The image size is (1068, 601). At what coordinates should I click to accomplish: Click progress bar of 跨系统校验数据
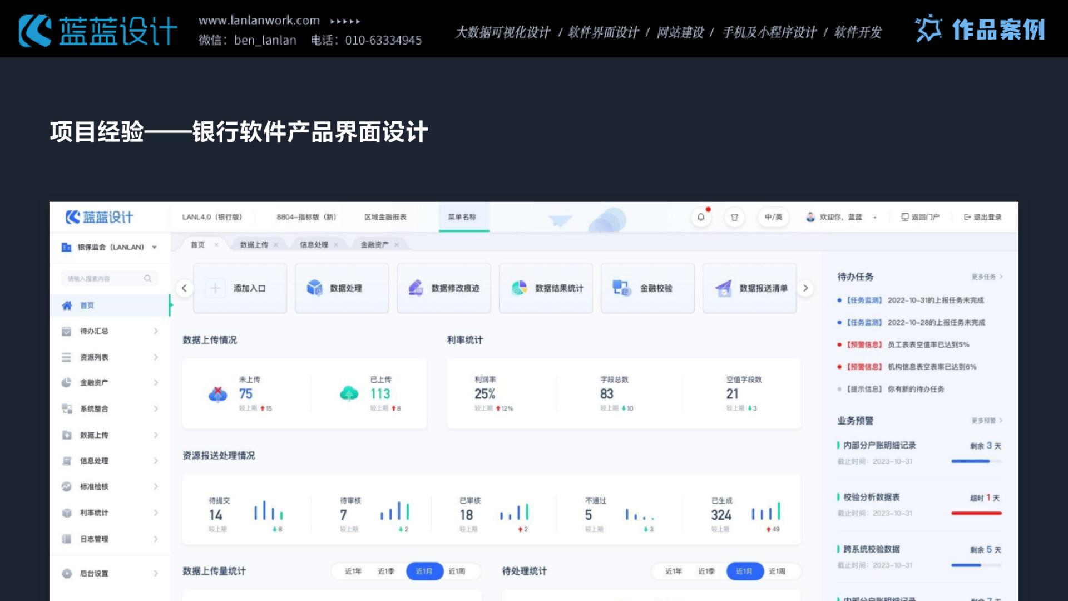coord(976,565)
